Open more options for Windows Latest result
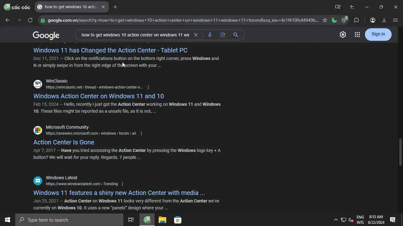The image size is (403, 226). (x=122, y=184)
